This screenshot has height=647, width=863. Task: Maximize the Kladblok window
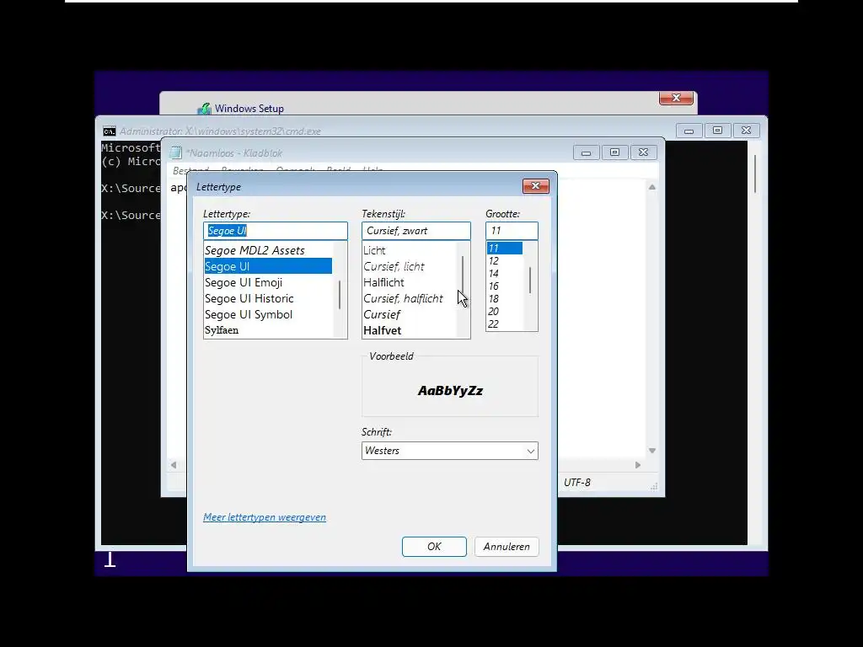pos(614,152)
